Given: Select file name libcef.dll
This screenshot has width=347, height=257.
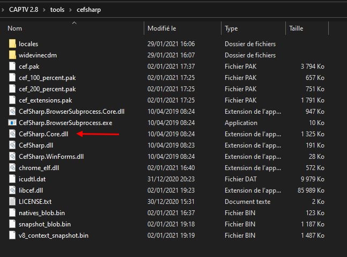Looking at the screenshot, I should [31, 190].
